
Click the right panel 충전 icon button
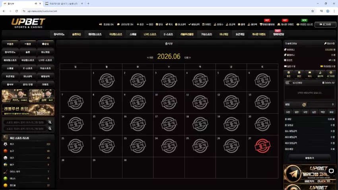click(x=288, y=74)
